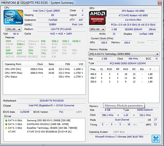The height and width of the screenshot is (146, 164).
Task: Click the Operating Point column header
Action: pos(16,64)
